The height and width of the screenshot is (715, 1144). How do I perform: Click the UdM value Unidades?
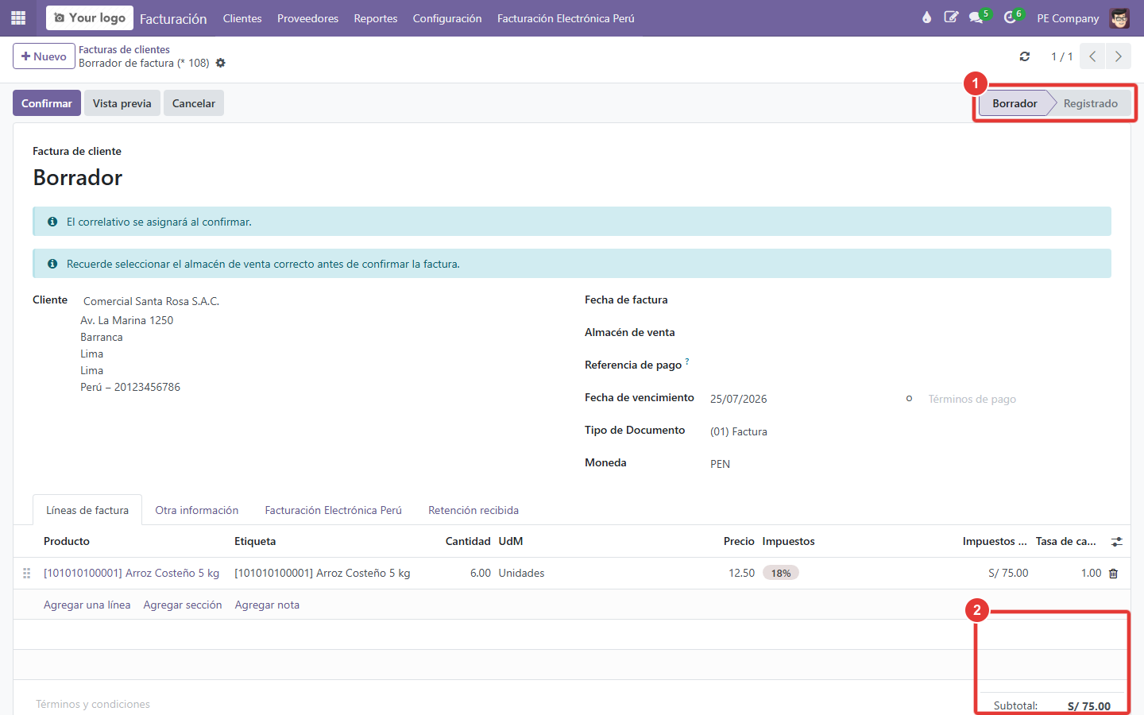(521, 573)
